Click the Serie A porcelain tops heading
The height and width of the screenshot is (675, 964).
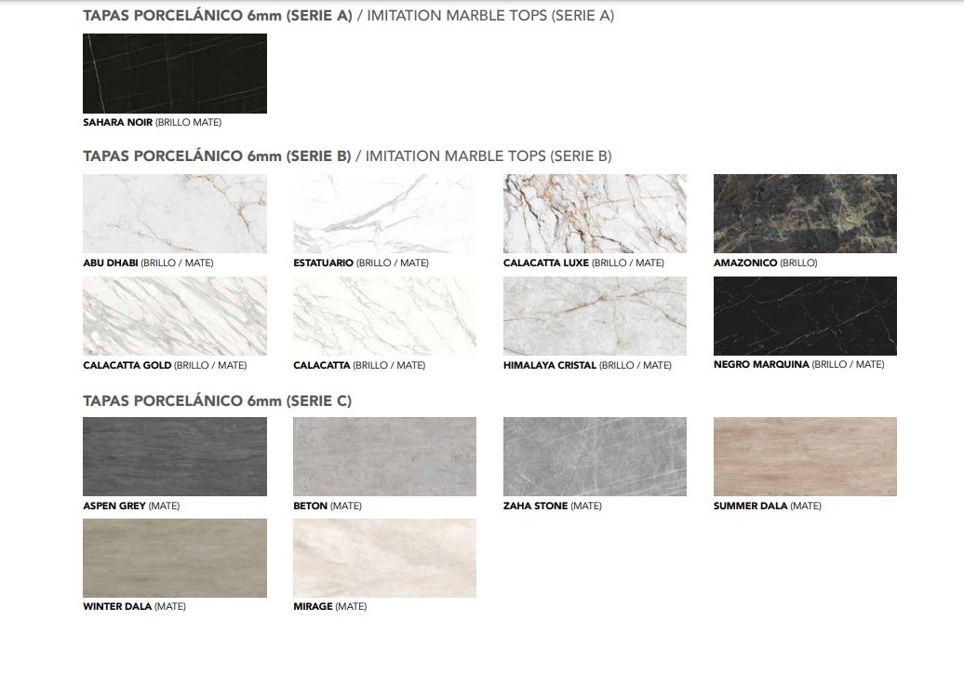(x=348, y=16)
